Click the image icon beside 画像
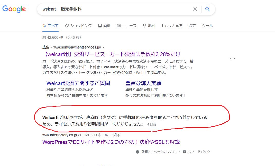This screenshot has width=275, height=166. click(x=100, y=26)
